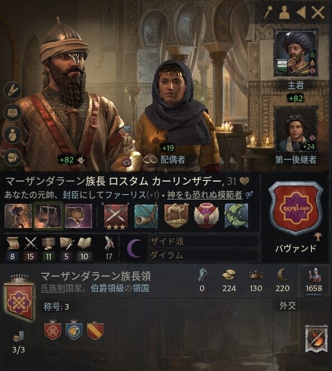Open the バヴァンド house coat of arms
The height and width of the screenshot is (371, 332).
pyautogui.click(x=295, y=209)
